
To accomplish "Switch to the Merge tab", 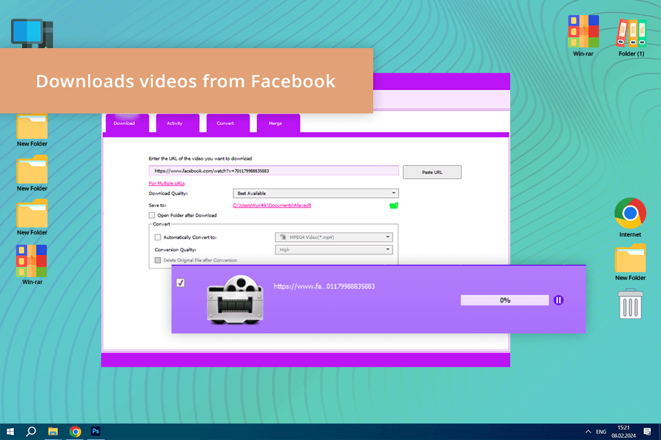I will point(278,123).
